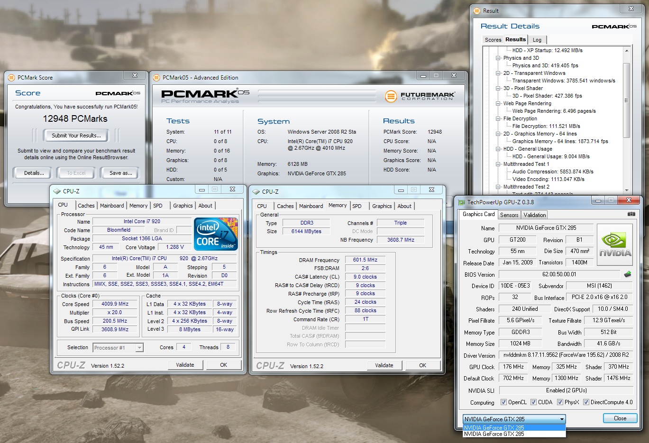
Task: Open Validation tab in GPU-Z
Action: tap(535, 215)
